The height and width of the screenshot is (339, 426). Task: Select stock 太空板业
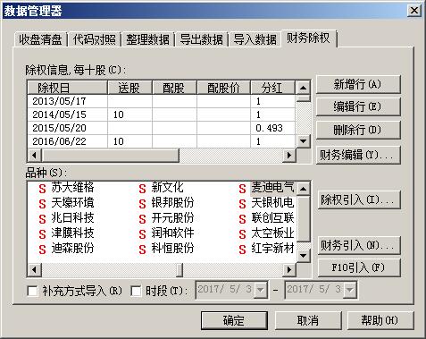[x=267, y=233]
